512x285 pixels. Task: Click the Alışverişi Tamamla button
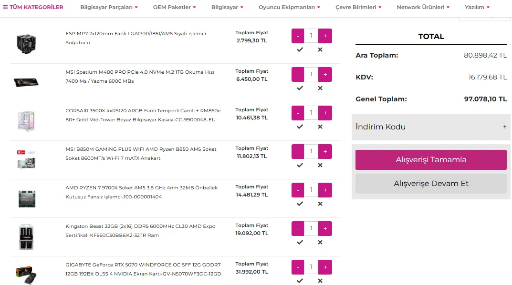[431, 159]
